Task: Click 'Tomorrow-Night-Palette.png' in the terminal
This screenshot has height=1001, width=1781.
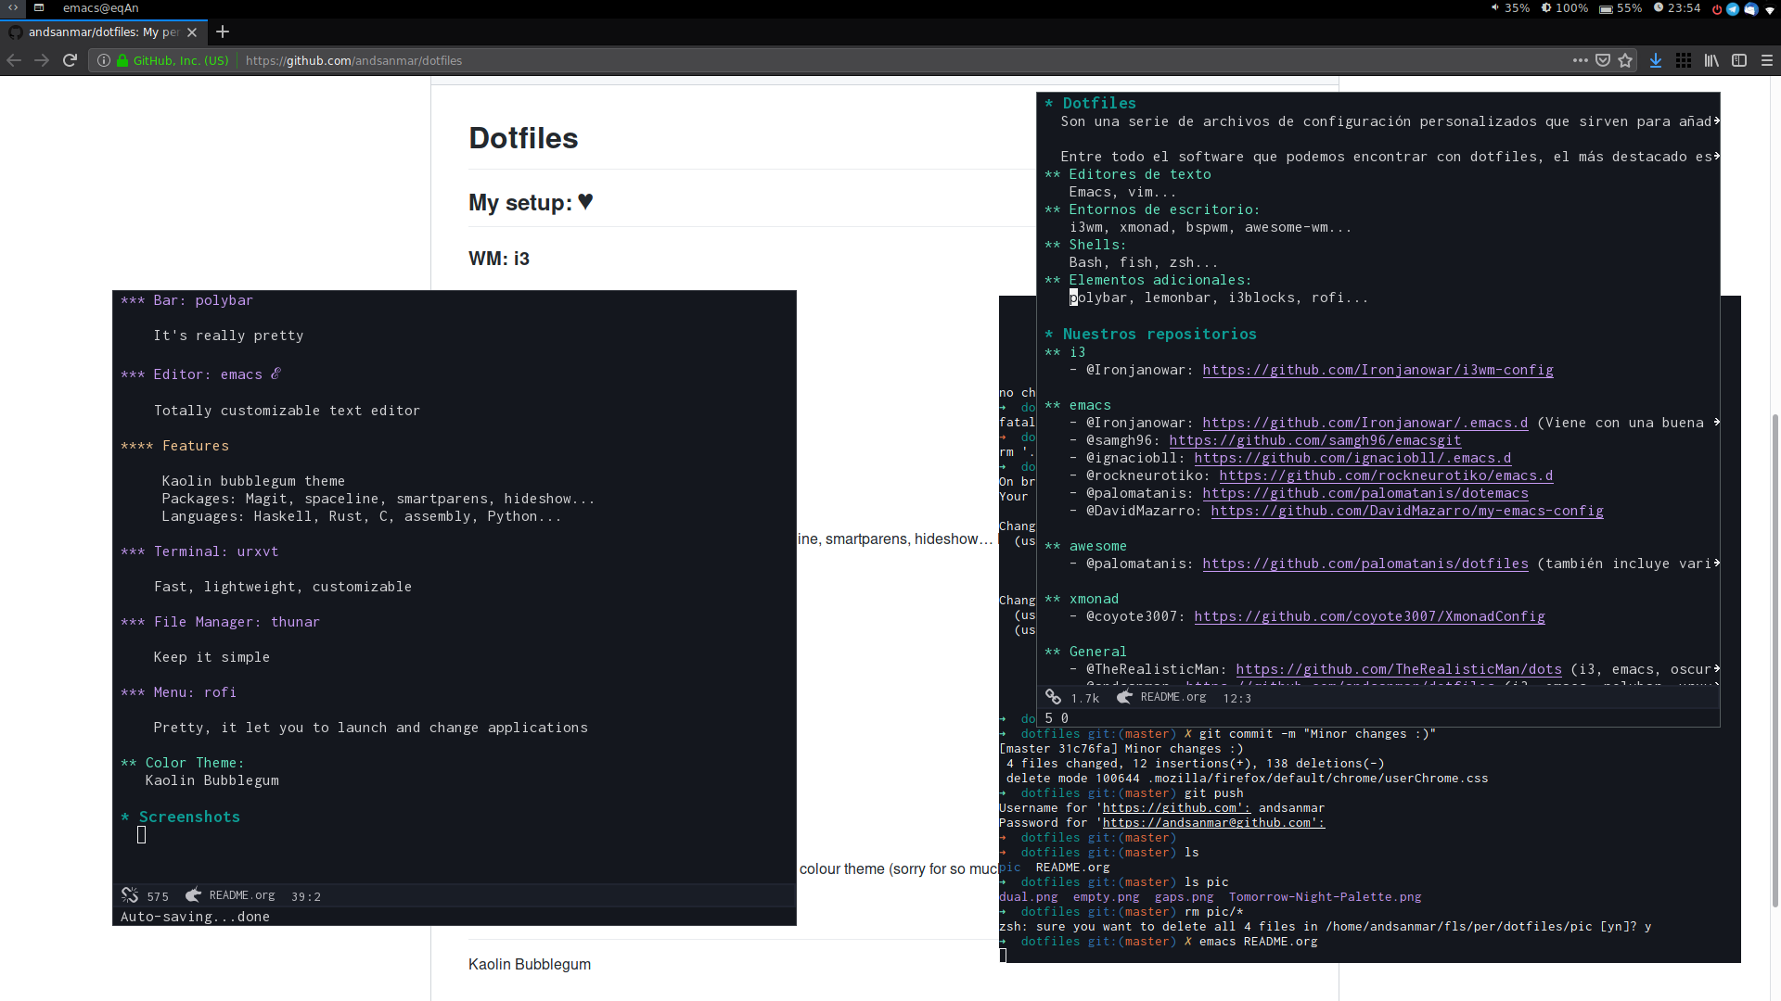Action: [1325, 897]
